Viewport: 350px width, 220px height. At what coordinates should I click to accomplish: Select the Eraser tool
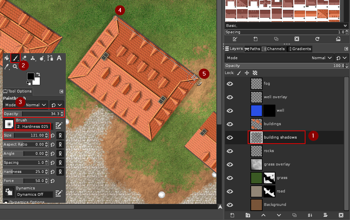click(x=24, y=58)
